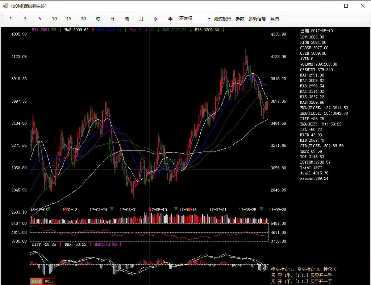Click the app icon in title bar
This screenshot has height=285, width=371.
(6, 6)
